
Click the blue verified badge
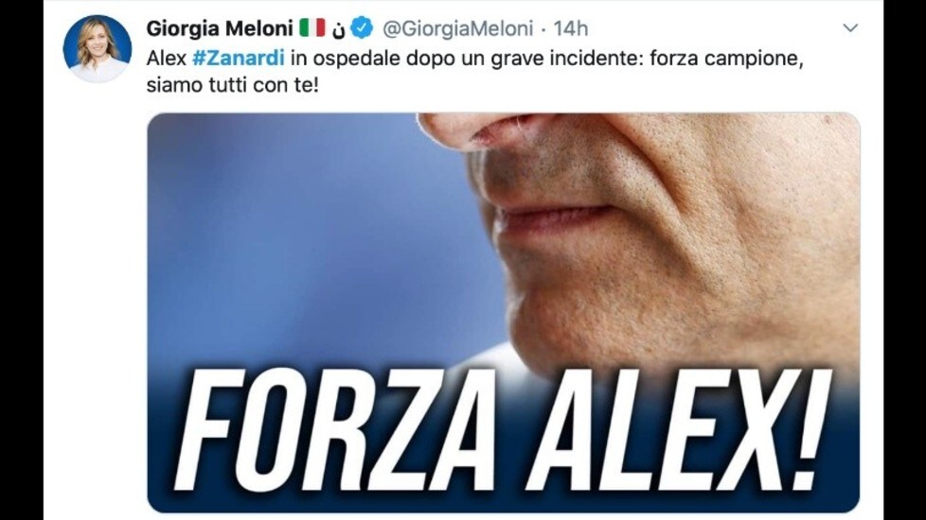tap(362, 27)
